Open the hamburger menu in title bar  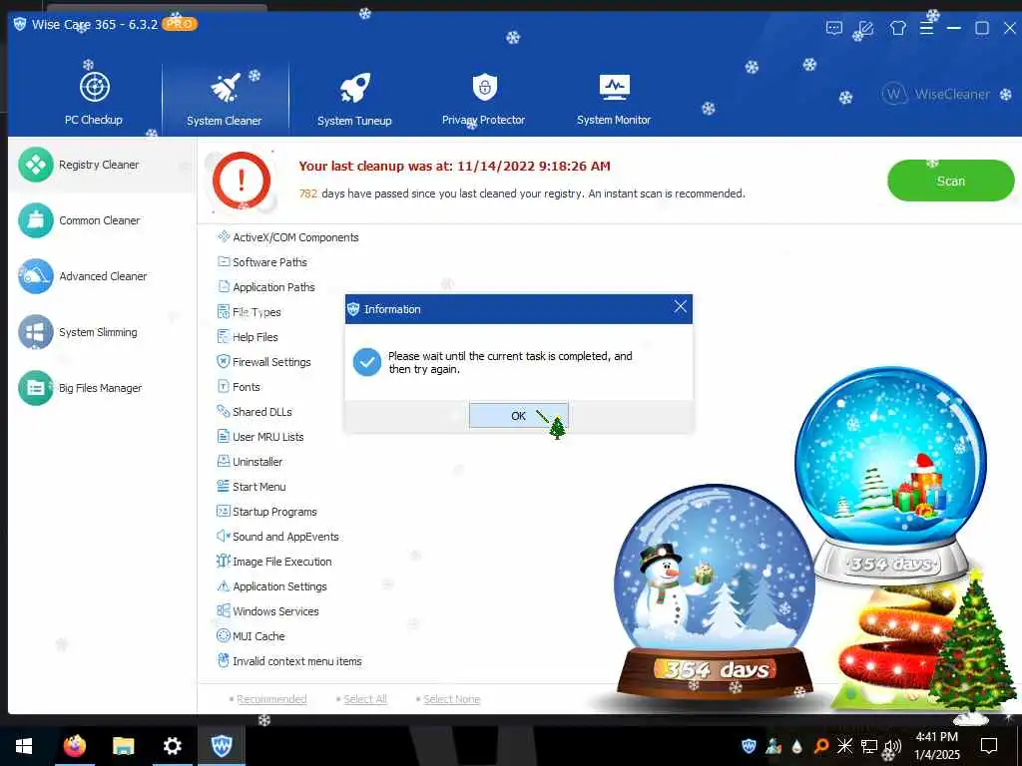926,28
